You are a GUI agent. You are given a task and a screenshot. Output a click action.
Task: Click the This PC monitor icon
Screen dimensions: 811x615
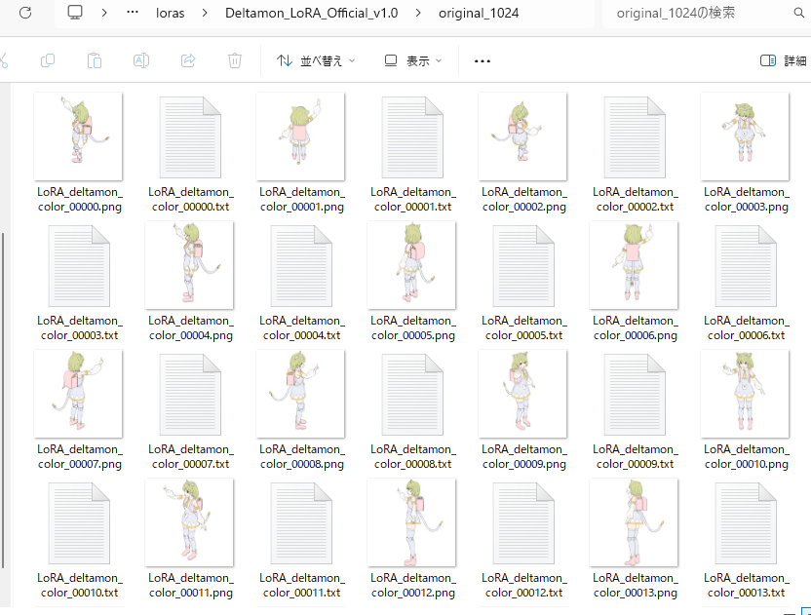click(75, 13)
